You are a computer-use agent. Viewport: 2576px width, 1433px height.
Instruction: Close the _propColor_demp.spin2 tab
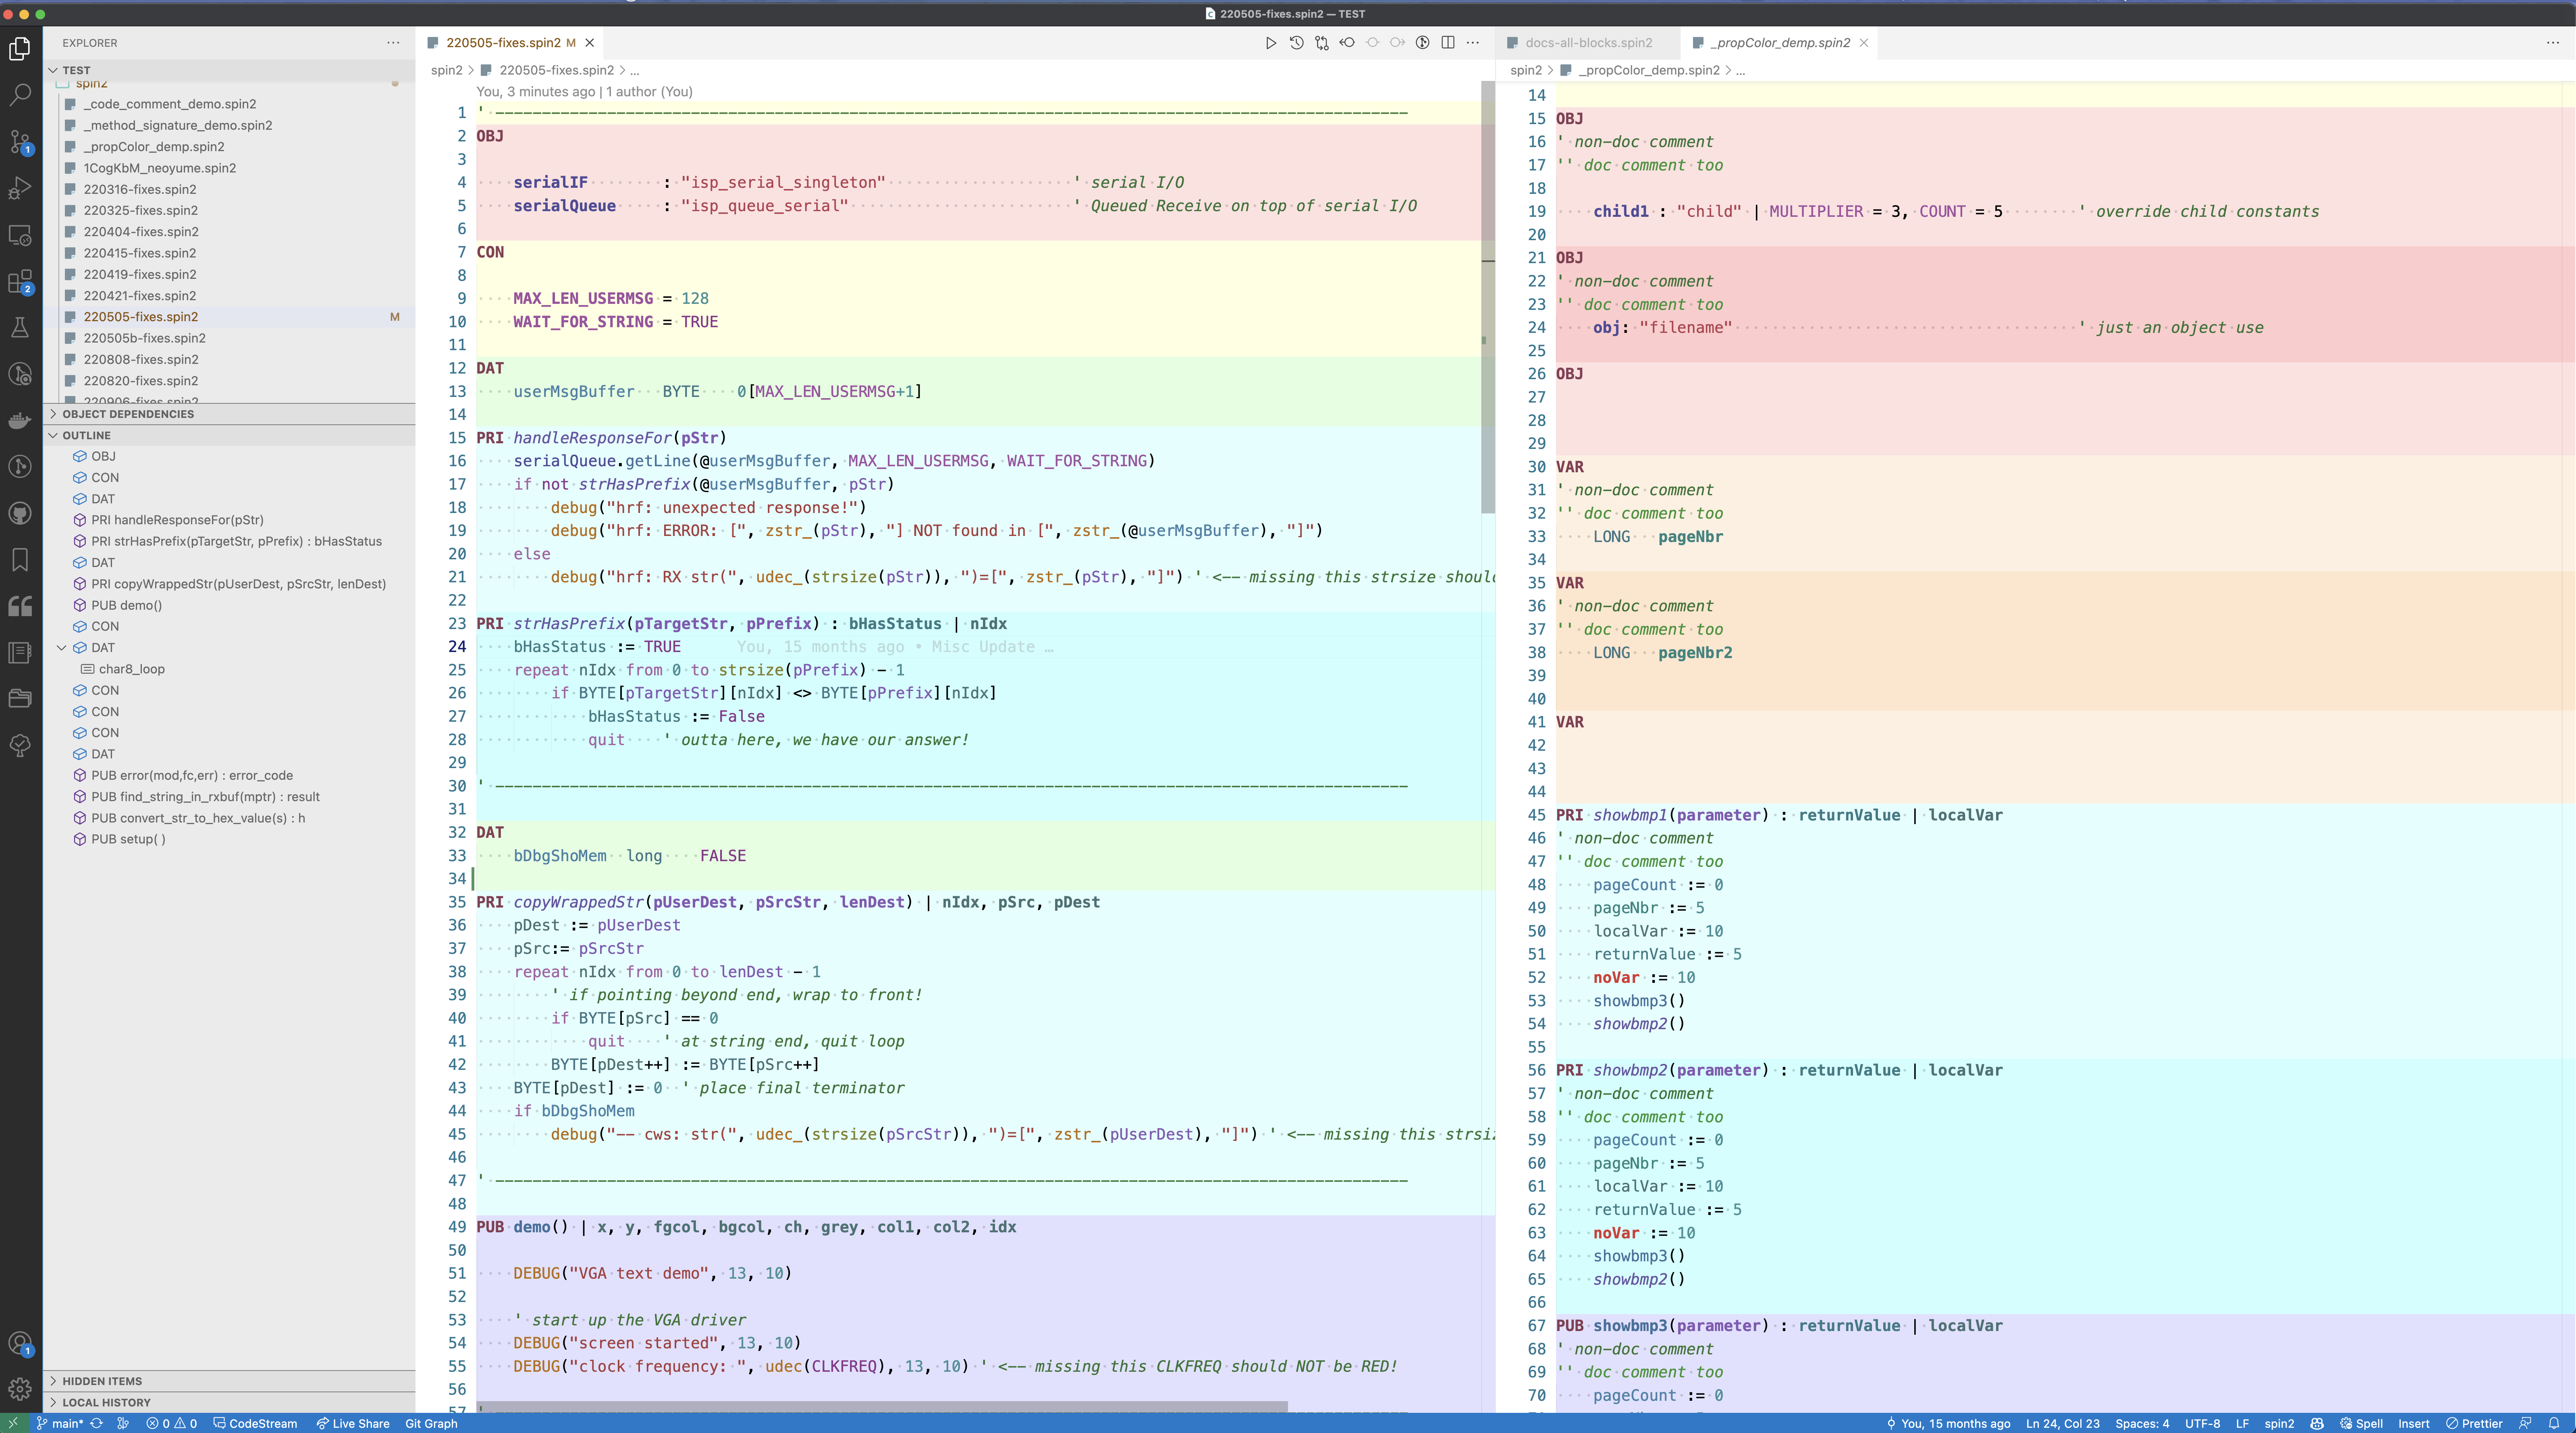[x=1864, y=43]
